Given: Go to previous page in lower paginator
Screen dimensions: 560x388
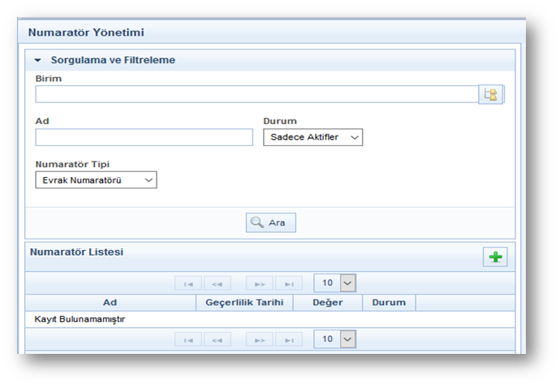Looking at the screenshot, I should [217, 339].
